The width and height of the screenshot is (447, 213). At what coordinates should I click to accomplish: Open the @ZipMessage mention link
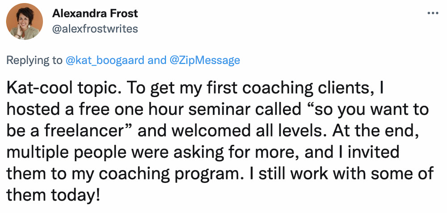[205, 60]
